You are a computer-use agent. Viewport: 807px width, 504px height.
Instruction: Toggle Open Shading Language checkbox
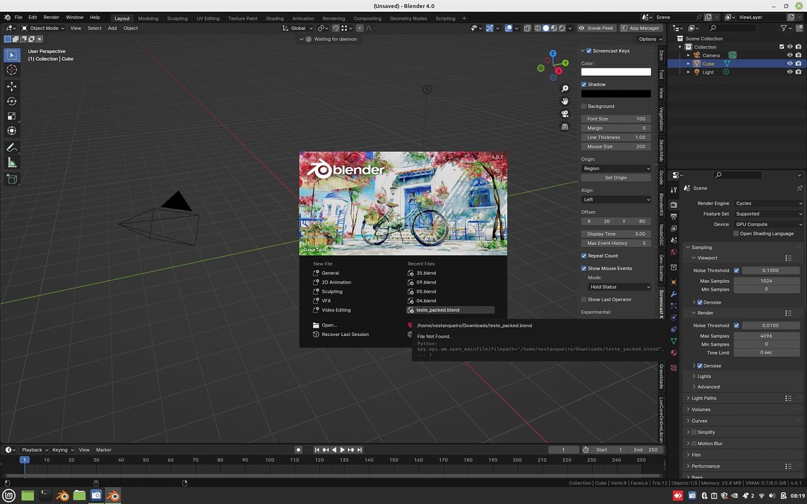point(736,234)
